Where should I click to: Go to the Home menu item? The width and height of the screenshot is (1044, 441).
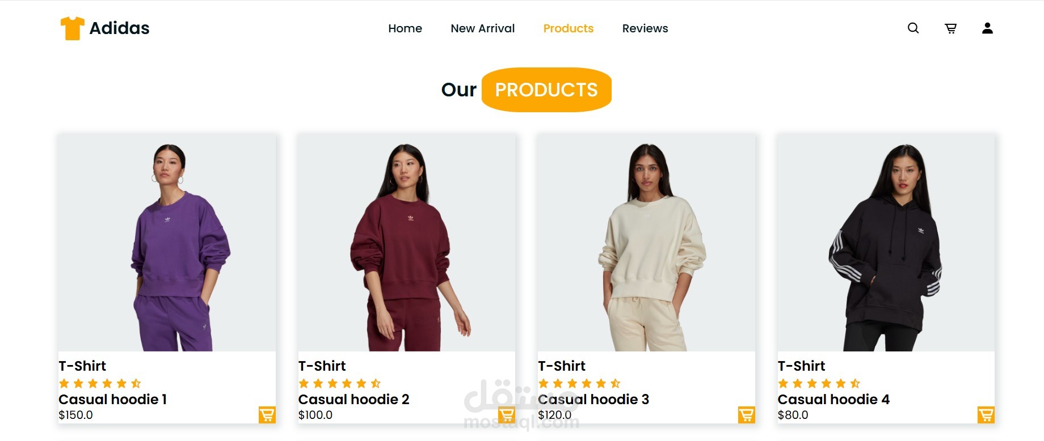pos(405,28)
